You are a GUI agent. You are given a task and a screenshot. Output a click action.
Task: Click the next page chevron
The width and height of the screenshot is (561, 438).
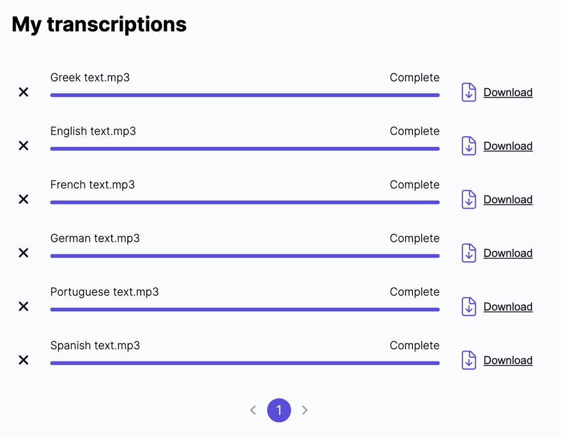pyautogui.click(x=305, y=410)
